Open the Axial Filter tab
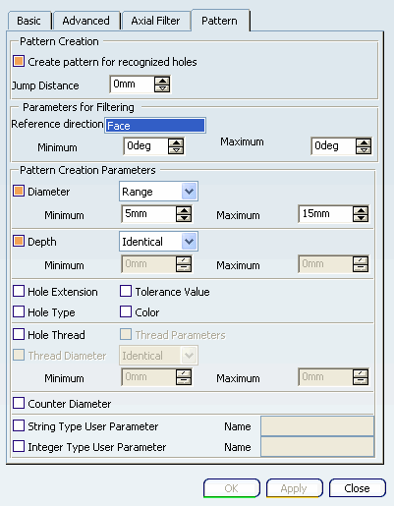 pyautogui.click(x=155, y=21)
